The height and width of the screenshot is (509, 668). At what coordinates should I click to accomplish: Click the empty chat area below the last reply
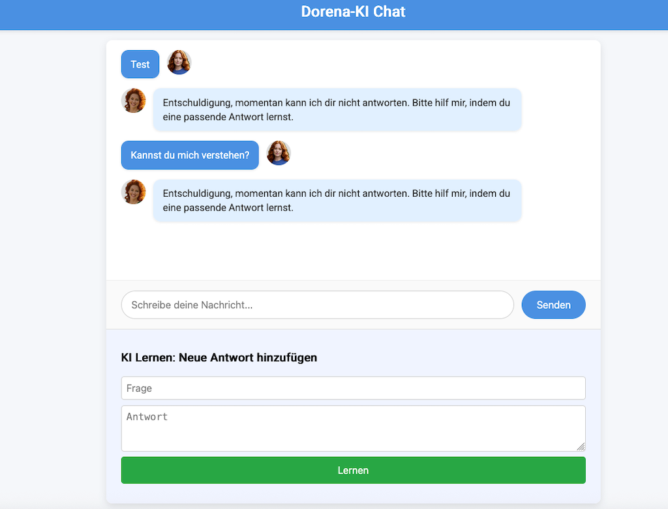tap(353, 251)
